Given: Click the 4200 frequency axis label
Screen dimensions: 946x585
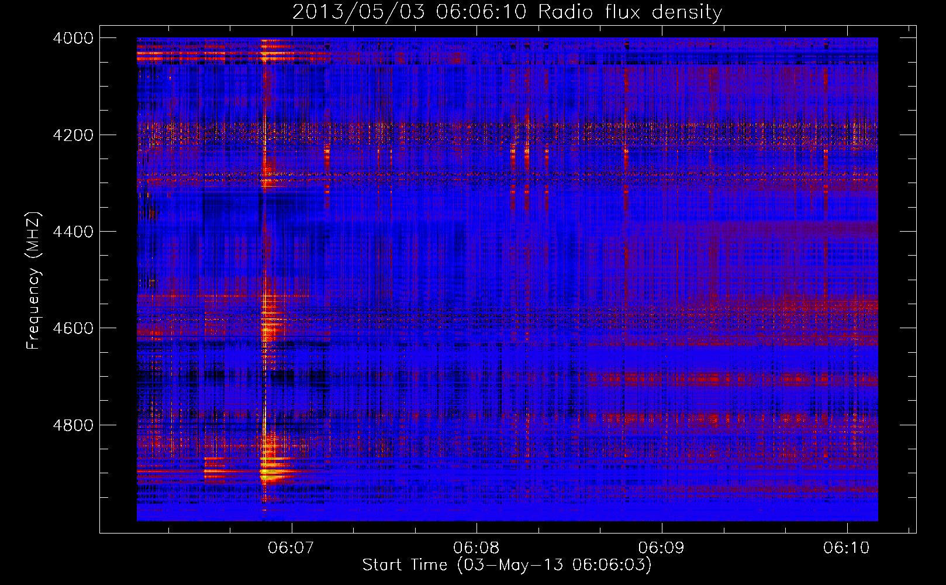Looking at the screenshot, I should click(x=73, y=135).
